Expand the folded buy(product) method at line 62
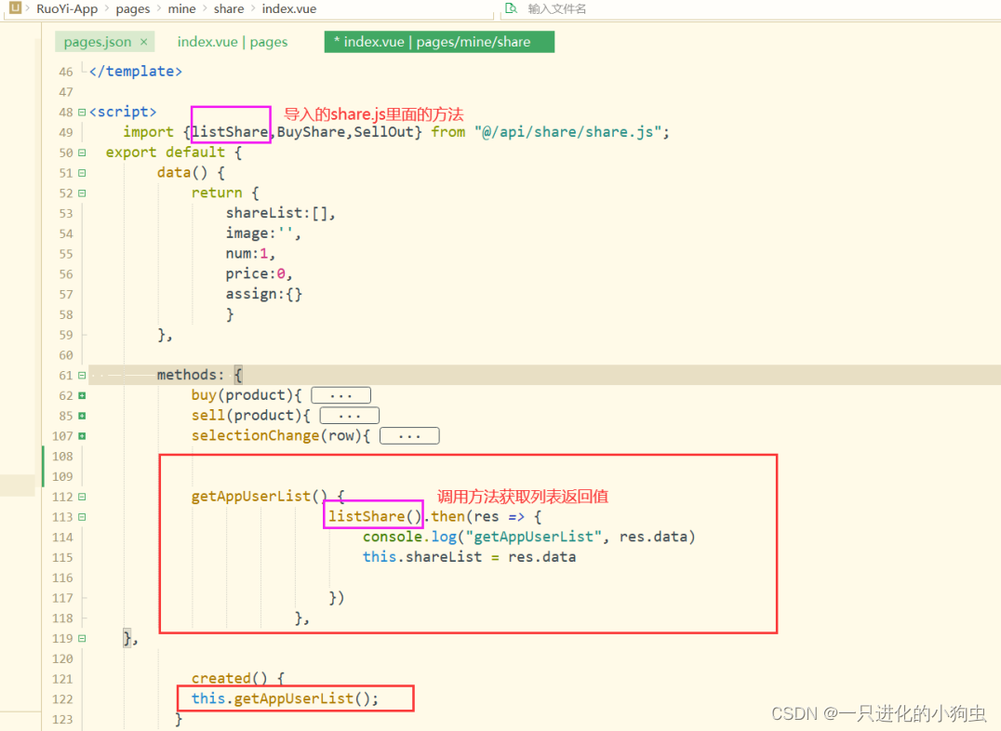The height and width of the screenshot is (731, 1001). click(x=82, y=395)
